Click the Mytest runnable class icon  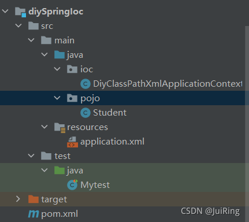pyautogui.click(x=72, y=184)
